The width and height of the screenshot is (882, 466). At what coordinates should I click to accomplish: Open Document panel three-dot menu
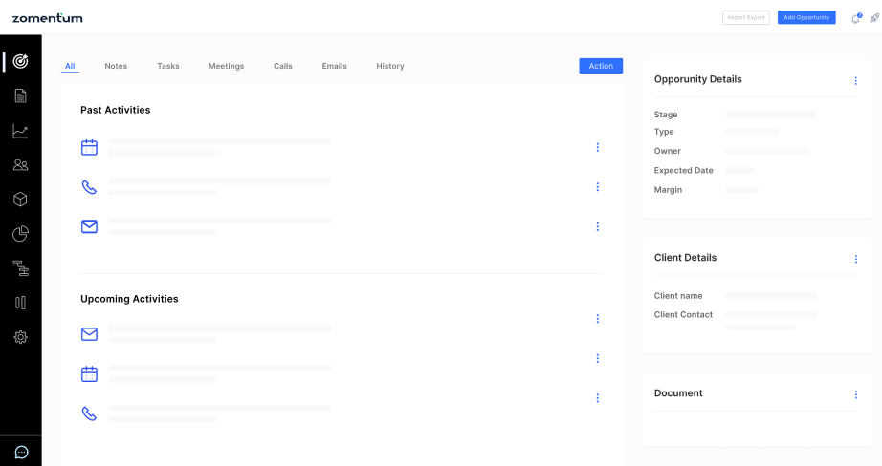[855, 394]
